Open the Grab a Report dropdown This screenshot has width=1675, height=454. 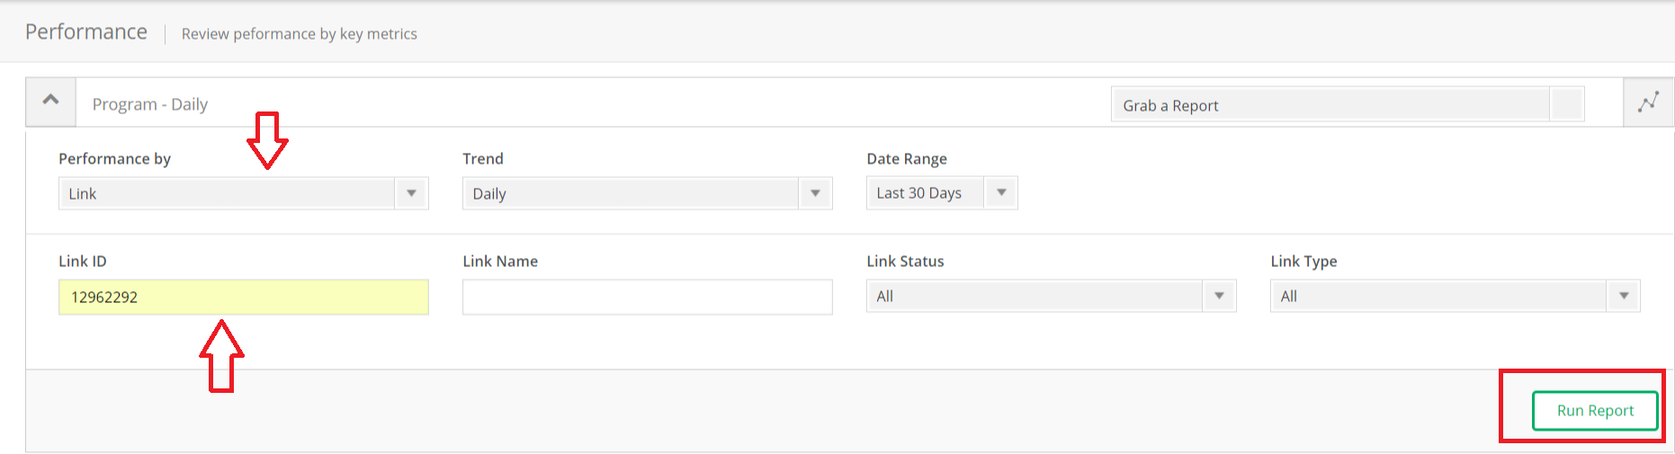coord(1331,105)
